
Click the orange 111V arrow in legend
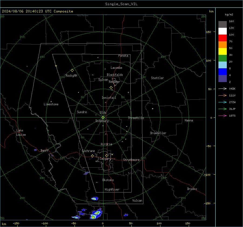coord(222,96)
